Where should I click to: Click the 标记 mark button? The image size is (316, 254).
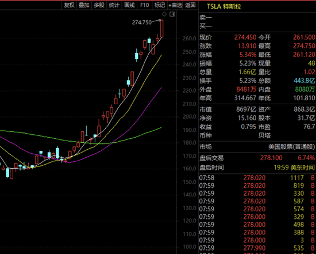pyautogui.click(x=160, y=5)
